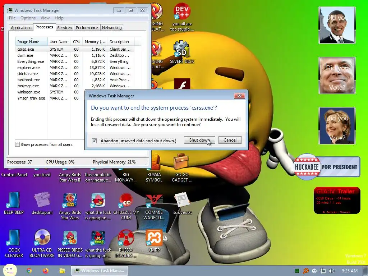The height and width of the screenshot is (276, 368).
Task: Click the Start orb on the taskbar
Action: point(10,270)
